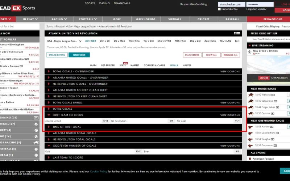290x181 pixels.
Task: Open the Football navigation dropdown
Action: [x=88, y=19]
